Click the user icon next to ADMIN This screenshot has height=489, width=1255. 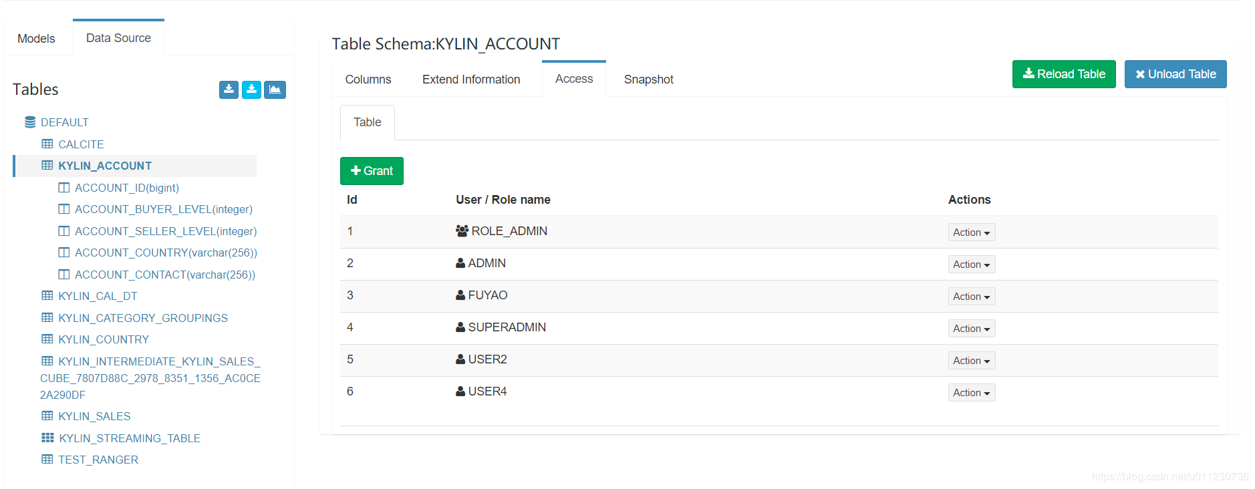[460, 263]
